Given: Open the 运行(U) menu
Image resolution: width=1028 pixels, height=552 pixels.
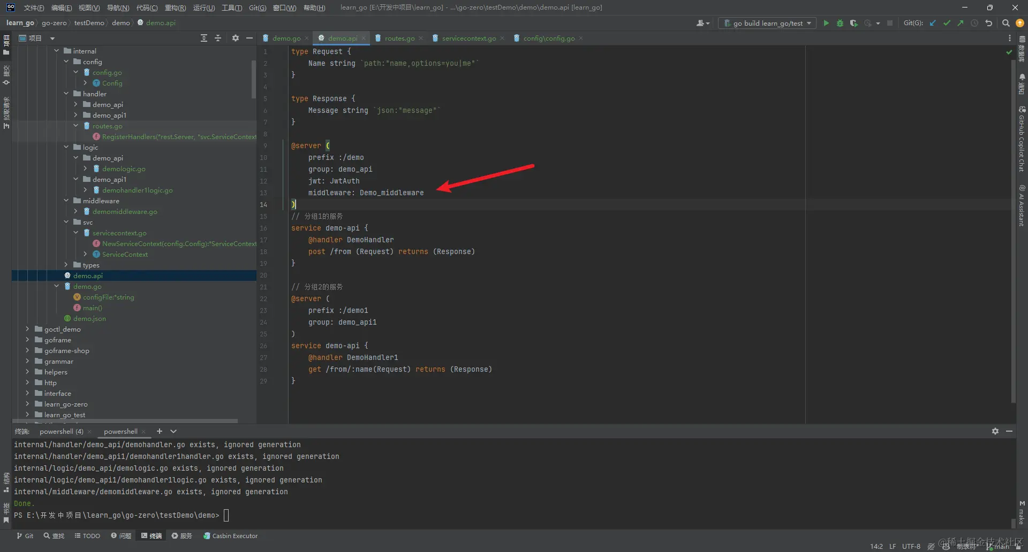Looking at the screenshot, I should 204,7.
